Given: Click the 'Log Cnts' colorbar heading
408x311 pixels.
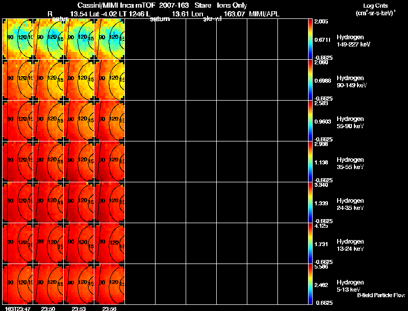Looking at the screenshot, I should coord(375,6).
